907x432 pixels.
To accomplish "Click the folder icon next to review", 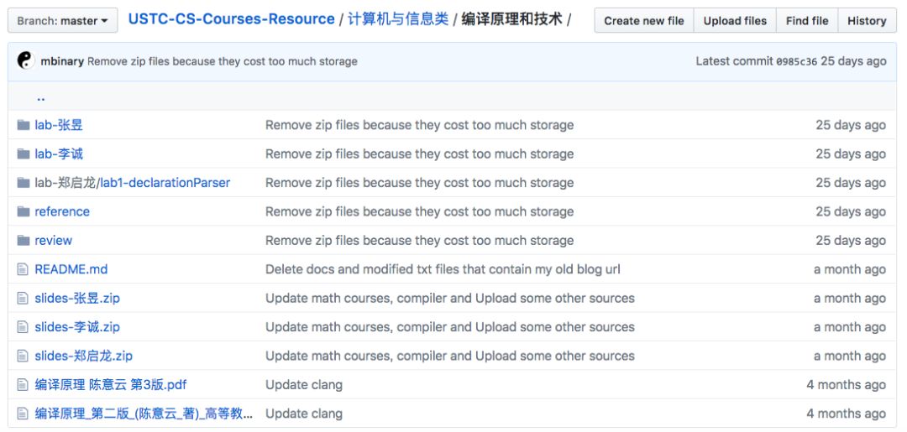I will (24, 240).
